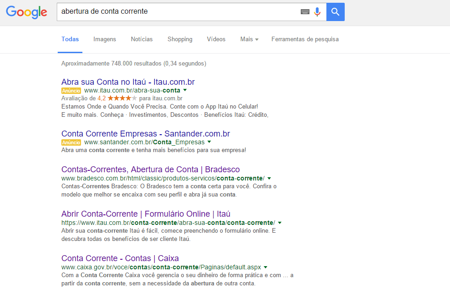Click 'Abra uma conta corrente' Santander description

pyautogui.click(x=153, y=150)
